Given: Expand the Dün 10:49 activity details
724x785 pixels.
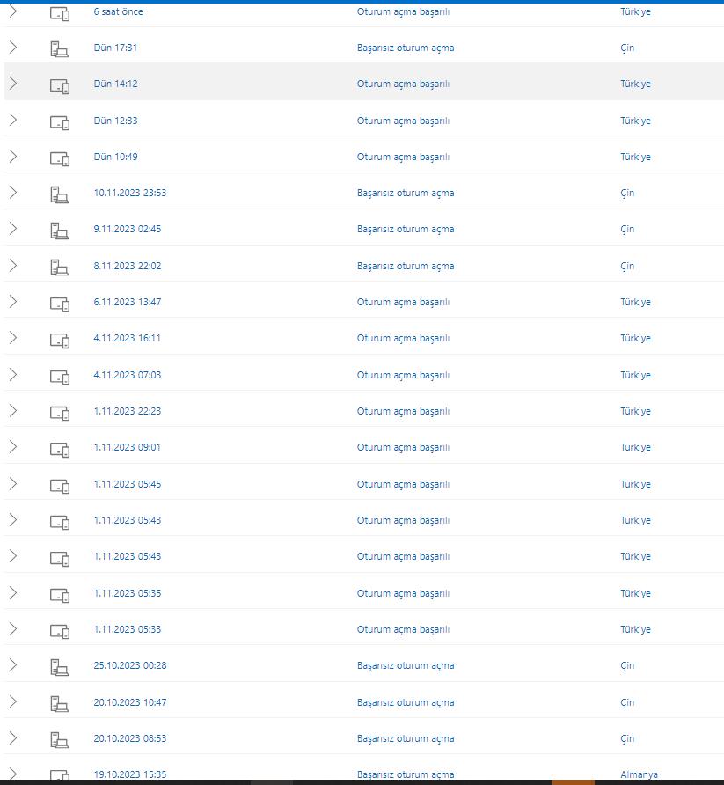Looking at the screenshot, I should (13, 157).
